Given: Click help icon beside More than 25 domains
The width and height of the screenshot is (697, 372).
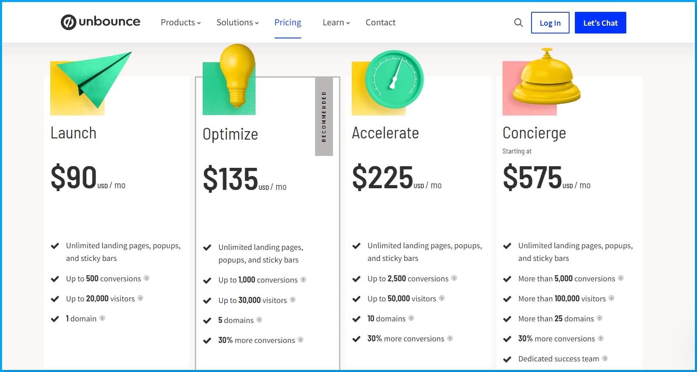Looking at the screenshot, I should click(x=599, y=318).
